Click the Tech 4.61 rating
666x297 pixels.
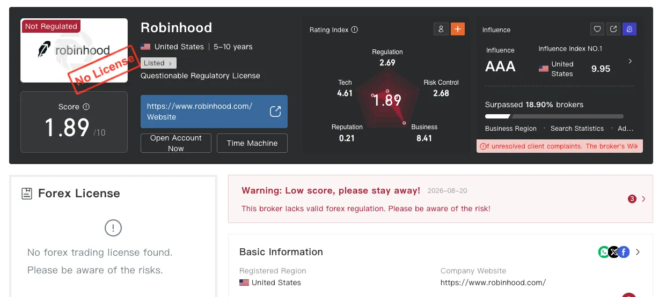345,88
